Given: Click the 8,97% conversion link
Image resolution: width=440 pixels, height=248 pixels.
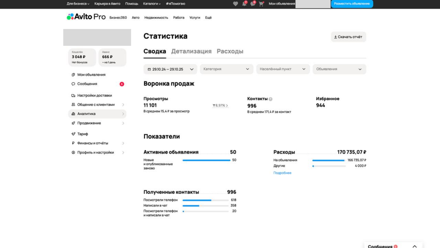Looking at the screenshot, I should pyautogui.click(x=220, y=106).
